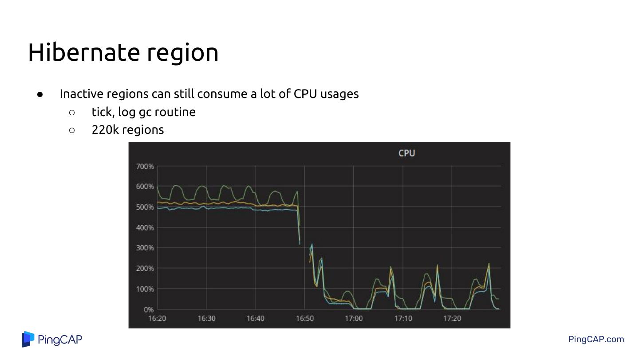Select the 0% y-axis label

pyautogui.click(x=148, y=309)
